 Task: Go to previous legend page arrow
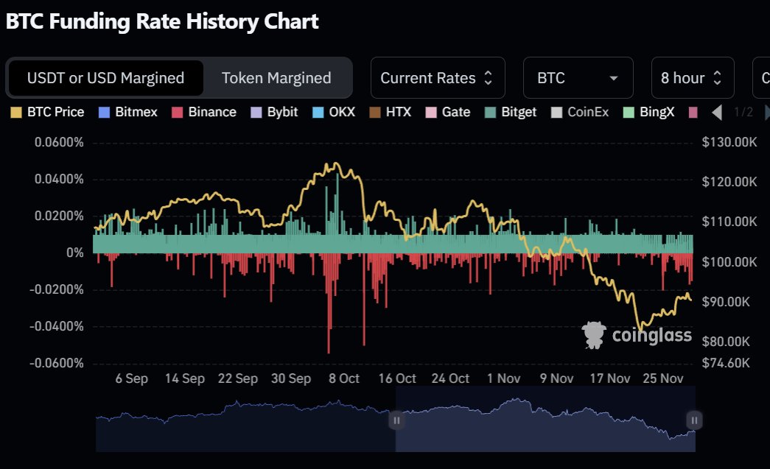(x=716, y=113)
